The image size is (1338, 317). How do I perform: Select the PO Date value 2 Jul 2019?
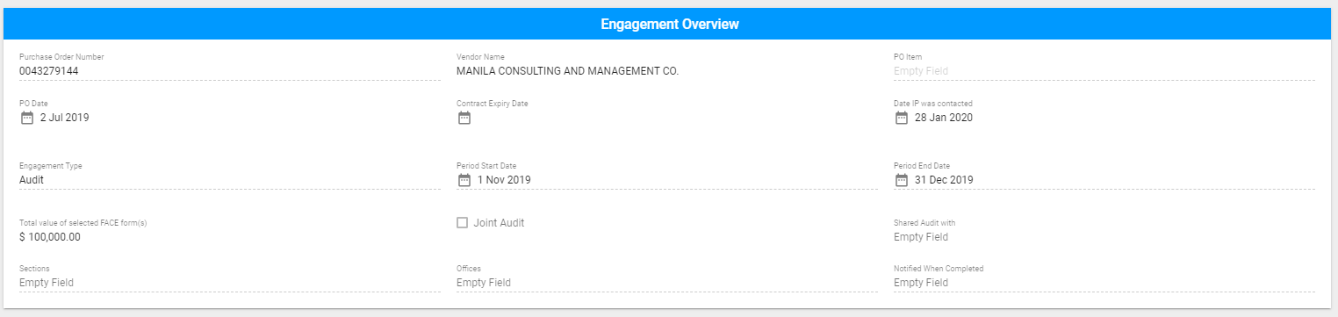[65, 118]
